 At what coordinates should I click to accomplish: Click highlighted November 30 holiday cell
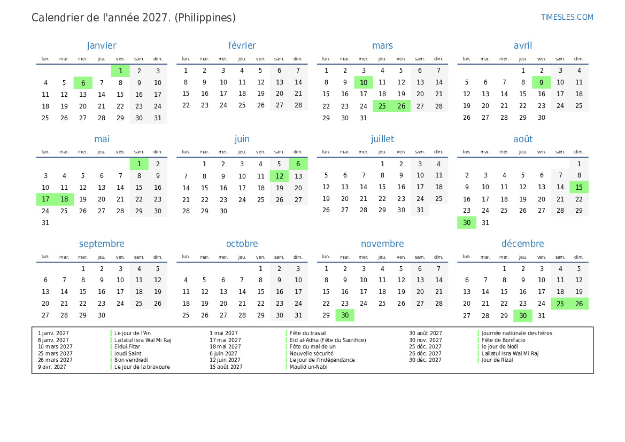345,315
